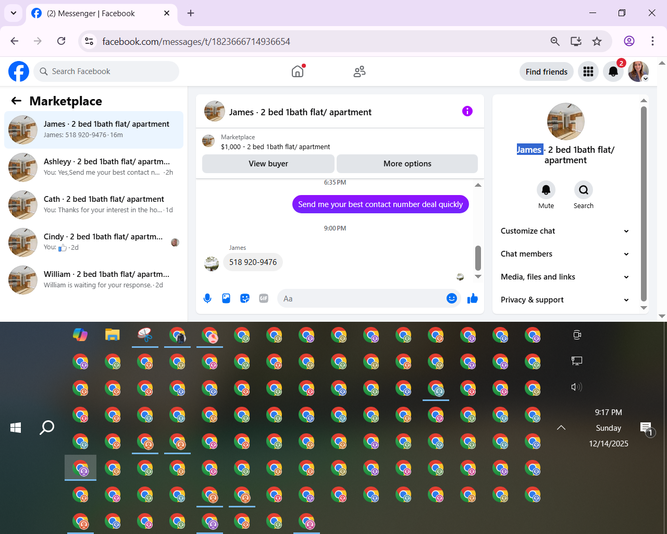Click the Facebook logo icon

coord(19,71)
